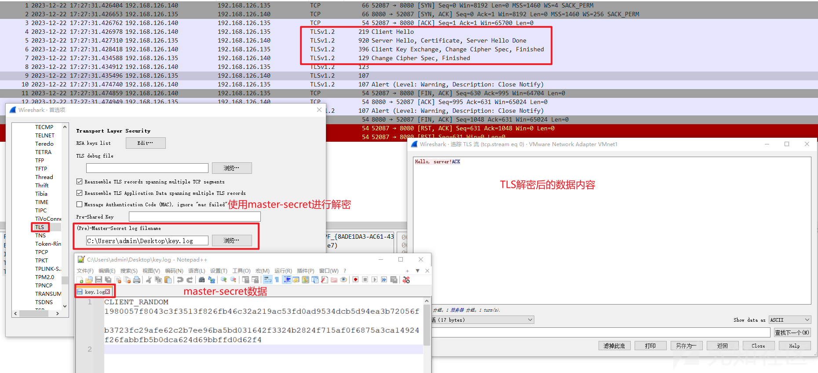The width and height of the screenshot is (818, 373).
Task: Open the Document Map icon in Notepad++
Action: tap(306, 280)
